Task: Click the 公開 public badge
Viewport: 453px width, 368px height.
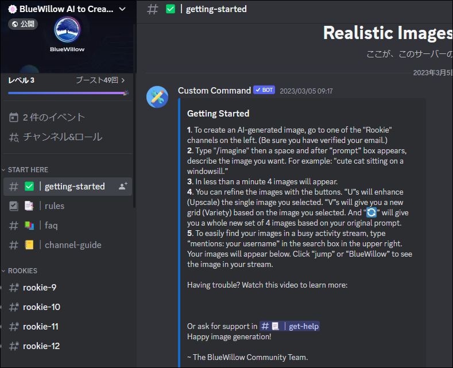Action: (23, 24)
